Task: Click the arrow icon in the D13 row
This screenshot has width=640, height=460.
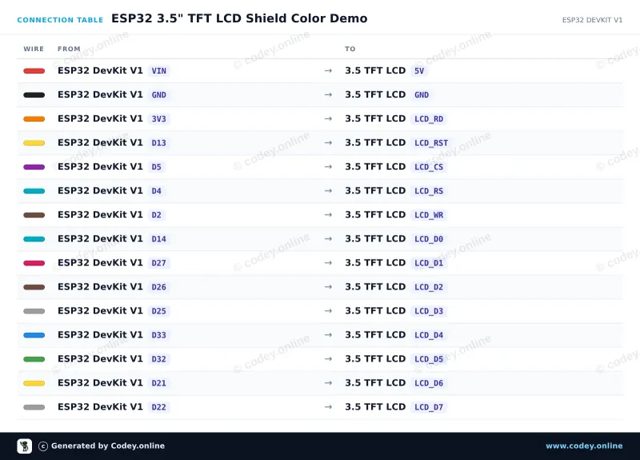Action: (x=328, y=143)
